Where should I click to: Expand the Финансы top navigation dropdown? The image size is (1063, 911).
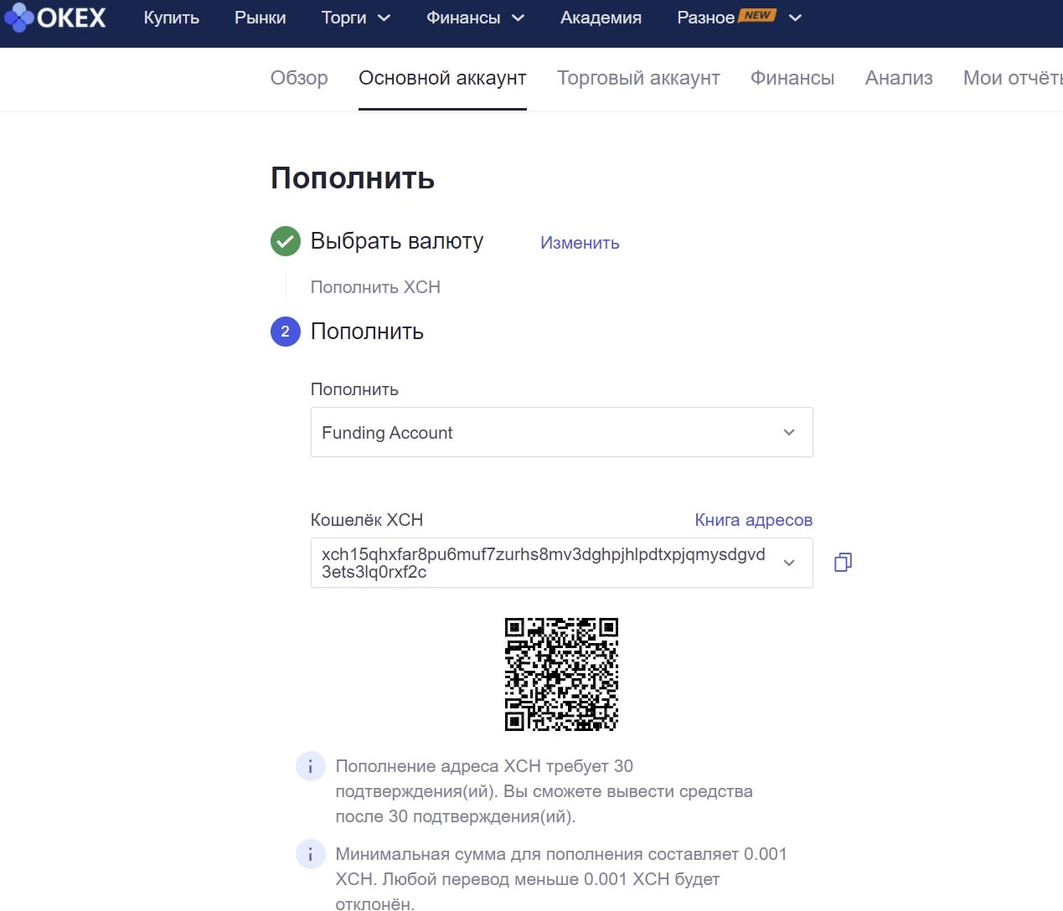[475, 18]
